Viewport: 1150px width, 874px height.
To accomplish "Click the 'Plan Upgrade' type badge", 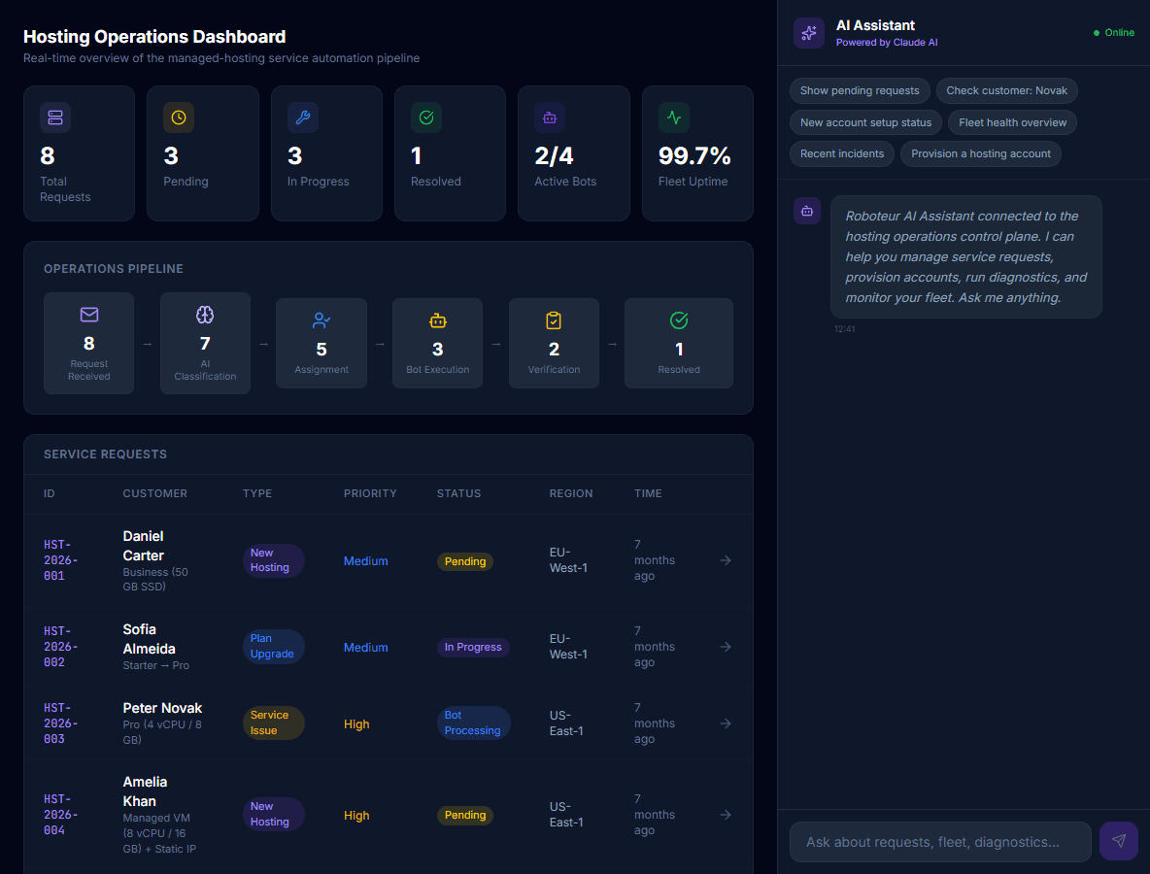I will pyautogui.click(x=273, y=646).
